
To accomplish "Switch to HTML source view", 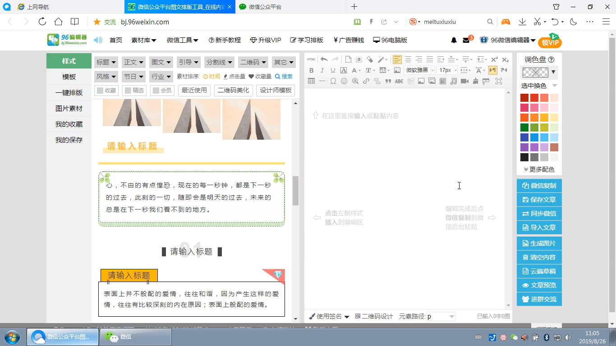I will coord(311,59).
